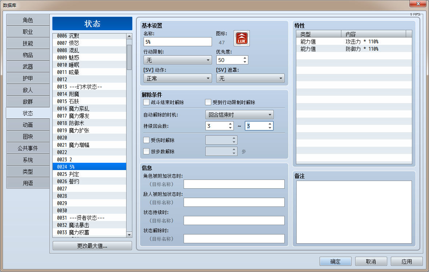Click the state list scroll up arrow
The height and width of the screenshot is (272, 429).
tap(129, 36)
